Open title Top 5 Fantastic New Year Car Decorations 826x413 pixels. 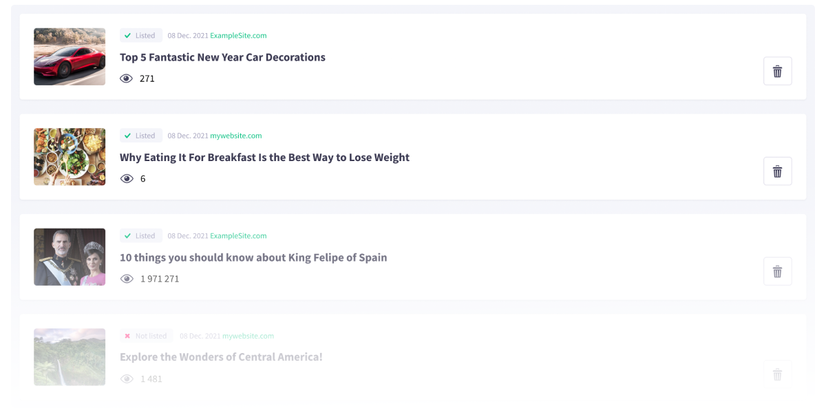tap(222, 57)
